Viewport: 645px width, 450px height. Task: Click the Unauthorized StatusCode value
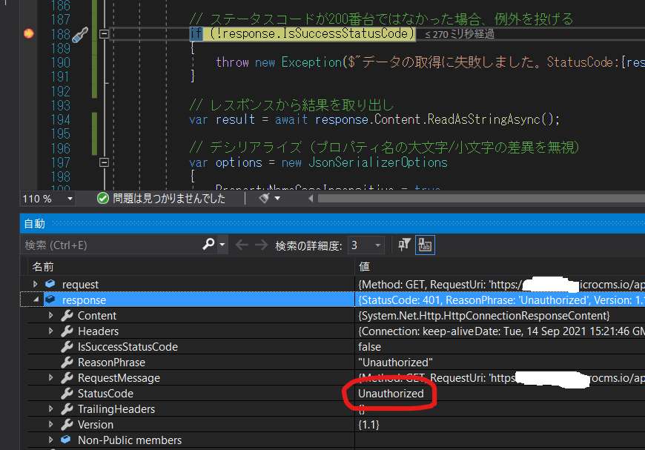tap(391, 394)
